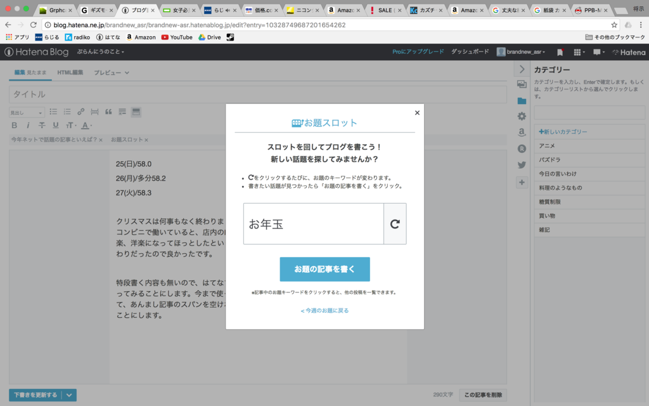Toggle italic formatting in editor toolbar
The width and height of the screenshot is (649, 406).
tap(28, 125)
